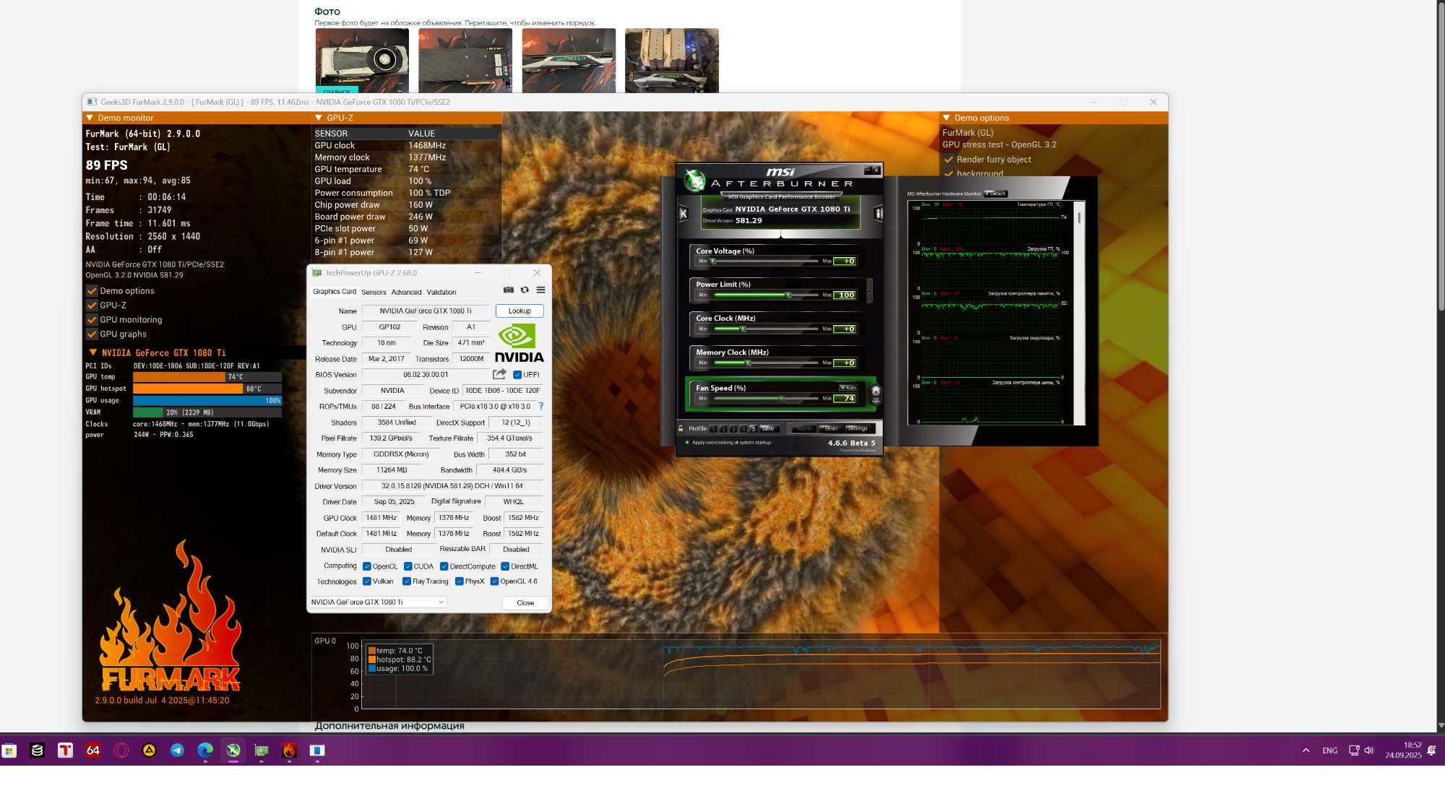Collapse GPU-Z overlay panel triangle
Image resolution: width=1445 pixels, height=788 pixels.
click(319, 118)
